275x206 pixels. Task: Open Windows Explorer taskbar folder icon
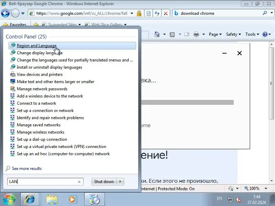point(52,199)
